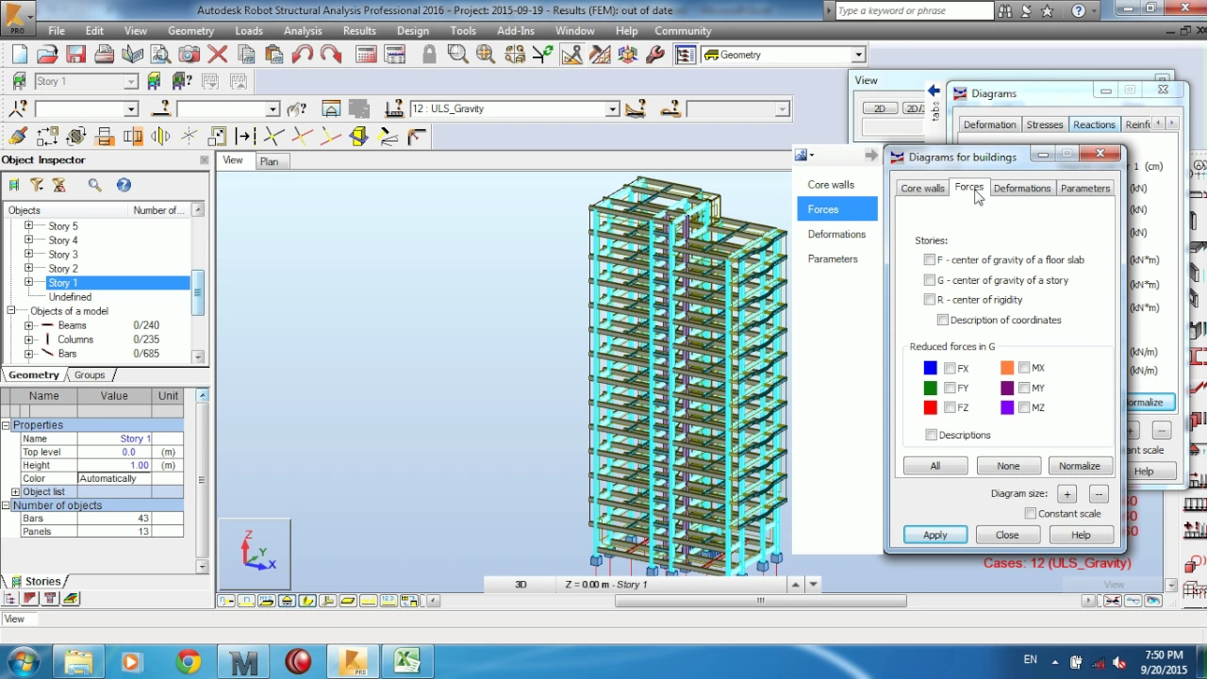
Task: Open the Geometry menu
Action: coord(190,31)
